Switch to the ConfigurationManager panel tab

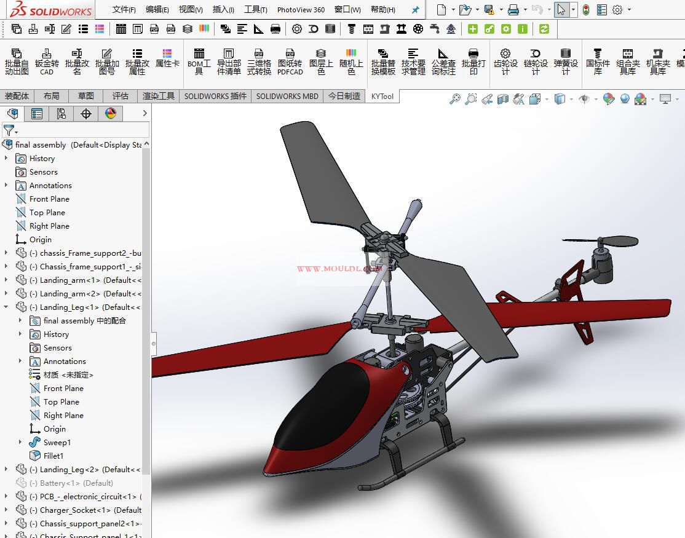pyautogui.click(x=61, y=113)
